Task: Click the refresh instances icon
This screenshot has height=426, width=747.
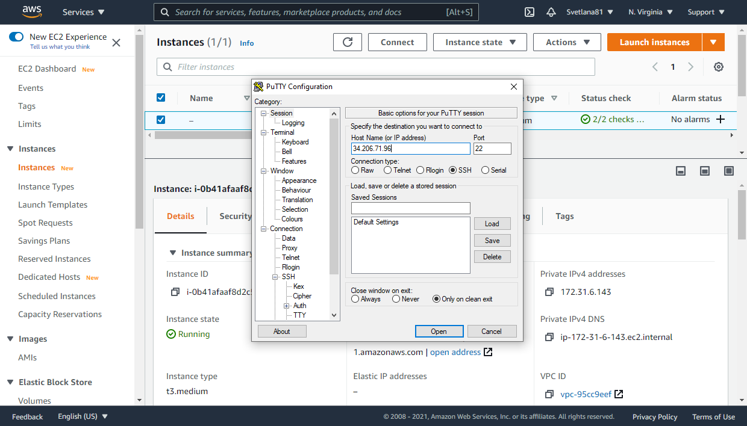Action: pyautogui.click(x=348, y=42)
